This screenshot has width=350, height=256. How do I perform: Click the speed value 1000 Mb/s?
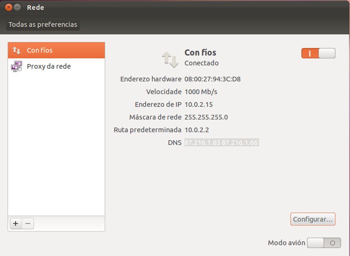click(201, 92)
